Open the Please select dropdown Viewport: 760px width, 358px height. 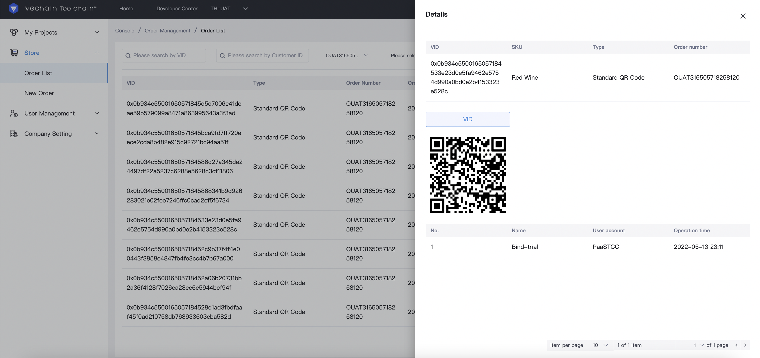(x=403, y=56)
